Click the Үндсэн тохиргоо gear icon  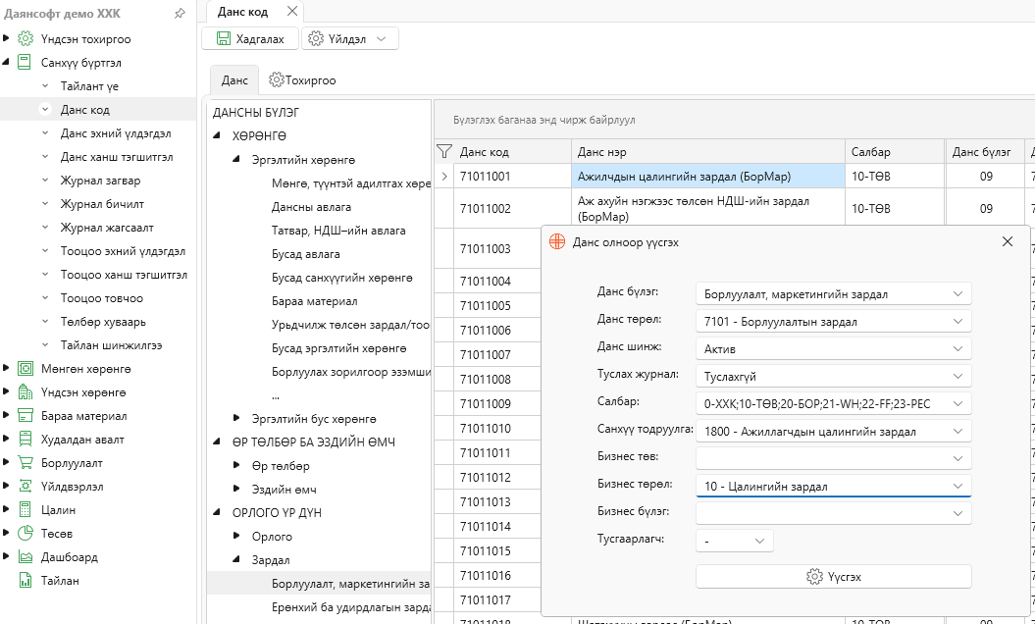(x=26, y=39)
